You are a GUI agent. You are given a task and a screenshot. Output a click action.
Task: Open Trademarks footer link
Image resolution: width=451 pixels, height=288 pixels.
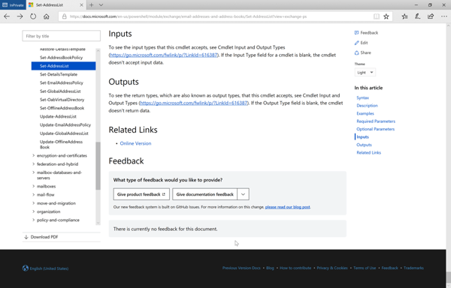pos(413,268)
